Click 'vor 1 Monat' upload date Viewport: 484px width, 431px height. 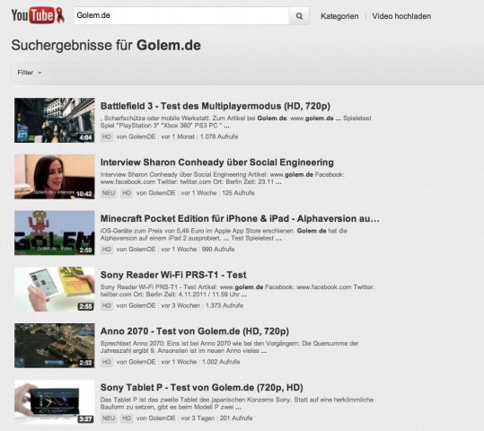[178, 136]
